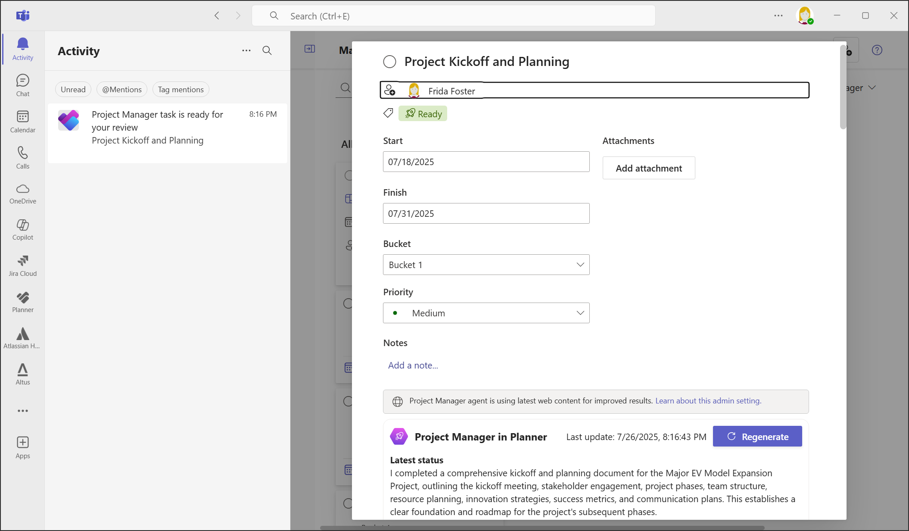Image resolution: width=909 pixels, height=531 pixels.
Task: Open Learn about this admin setting link
Action: pos(708,401)
